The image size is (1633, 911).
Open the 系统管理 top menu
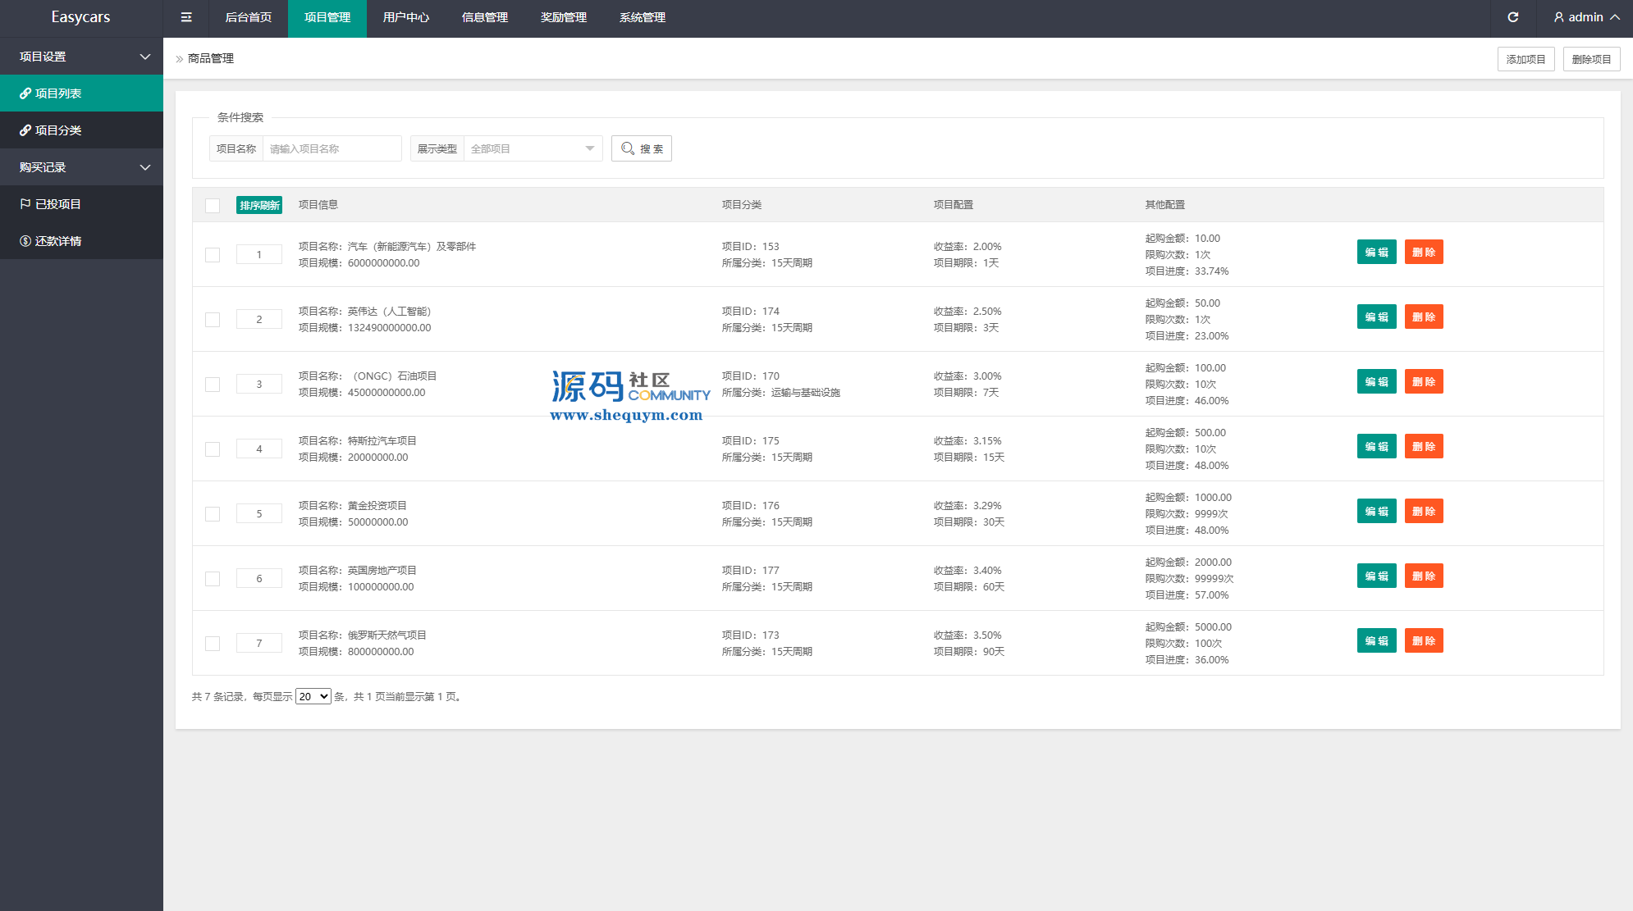642,17
